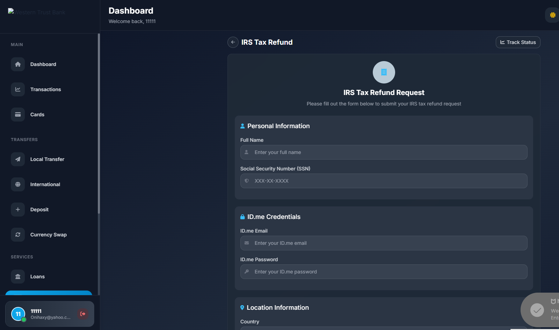The height and width of the screenshot is (330, 559).
Task: Open the Dashboard menu item
Action: pyautogui.click(x=50, y=64)
